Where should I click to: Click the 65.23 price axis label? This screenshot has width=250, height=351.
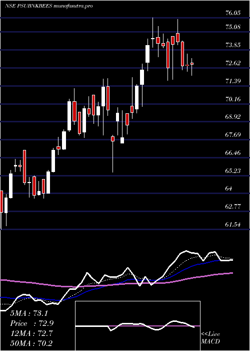(x=233, y=171)
